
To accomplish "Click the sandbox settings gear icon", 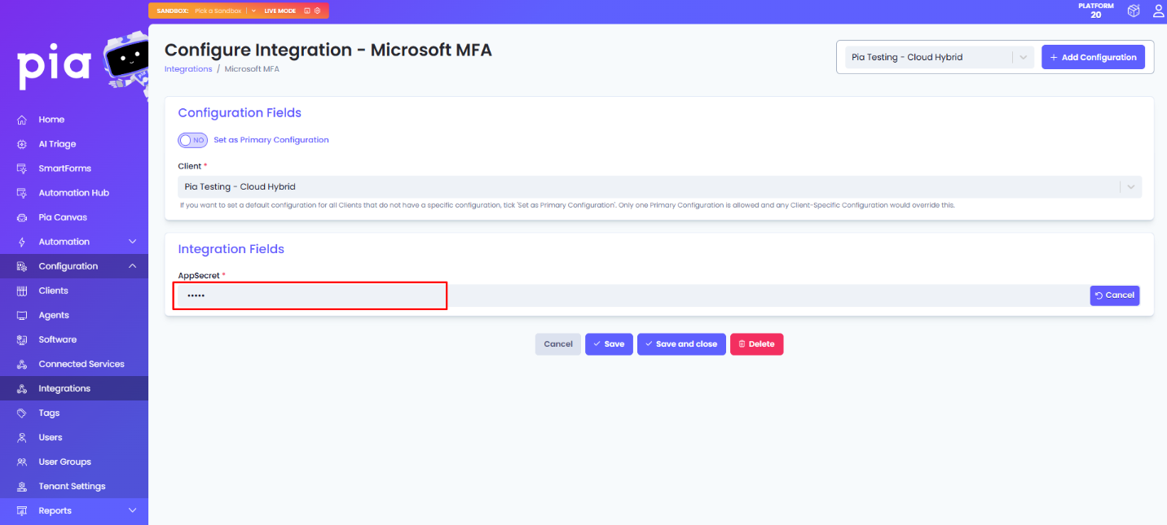I will (317, 11).
